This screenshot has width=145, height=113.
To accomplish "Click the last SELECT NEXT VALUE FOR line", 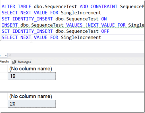I will [51, 37].
